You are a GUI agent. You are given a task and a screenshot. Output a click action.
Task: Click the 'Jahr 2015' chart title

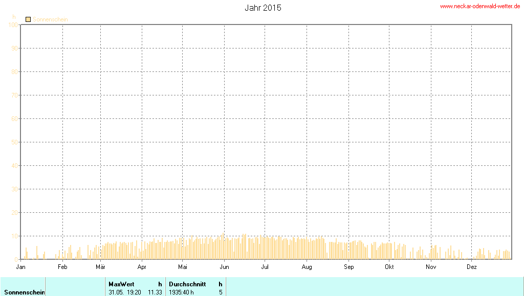tap(263, 8)
